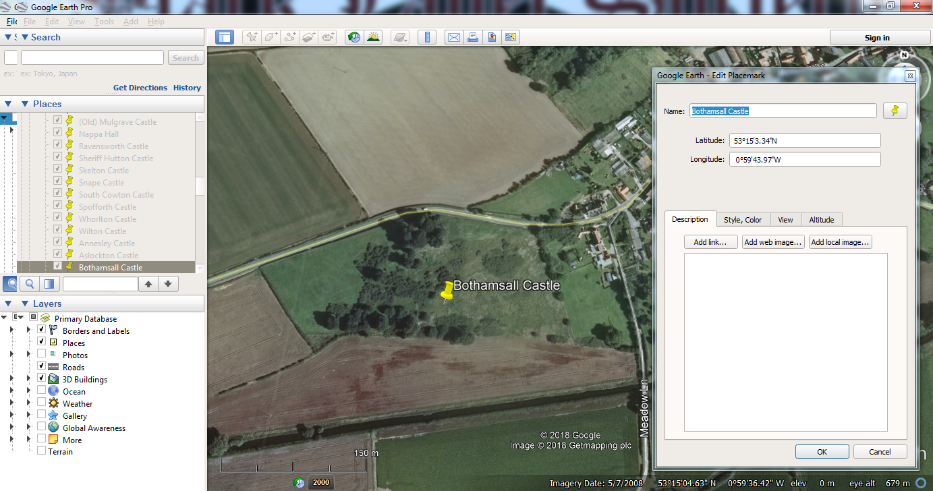Click the historical imagery 2000 clock icon

click(x=300, y=482)
